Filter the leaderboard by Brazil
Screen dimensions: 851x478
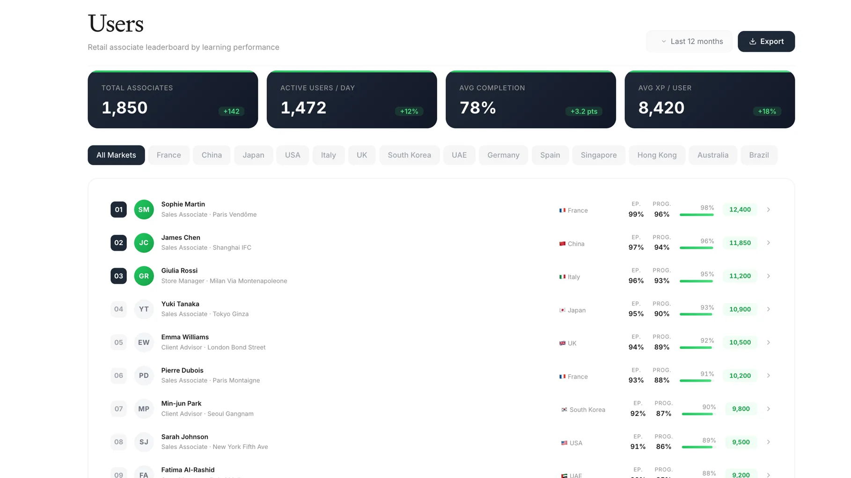pos(758,155)
